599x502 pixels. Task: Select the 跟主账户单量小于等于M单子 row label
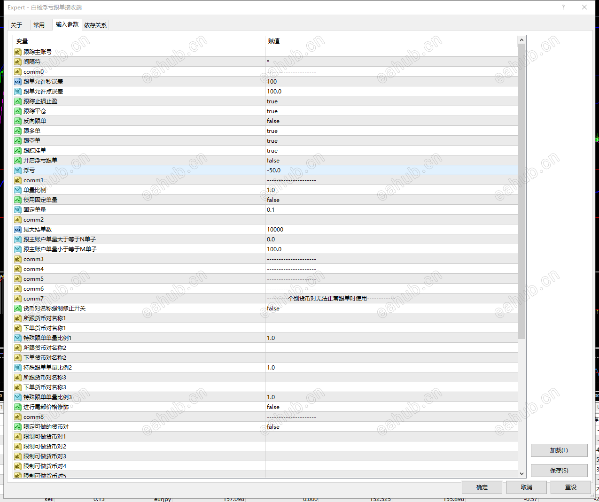60,249
